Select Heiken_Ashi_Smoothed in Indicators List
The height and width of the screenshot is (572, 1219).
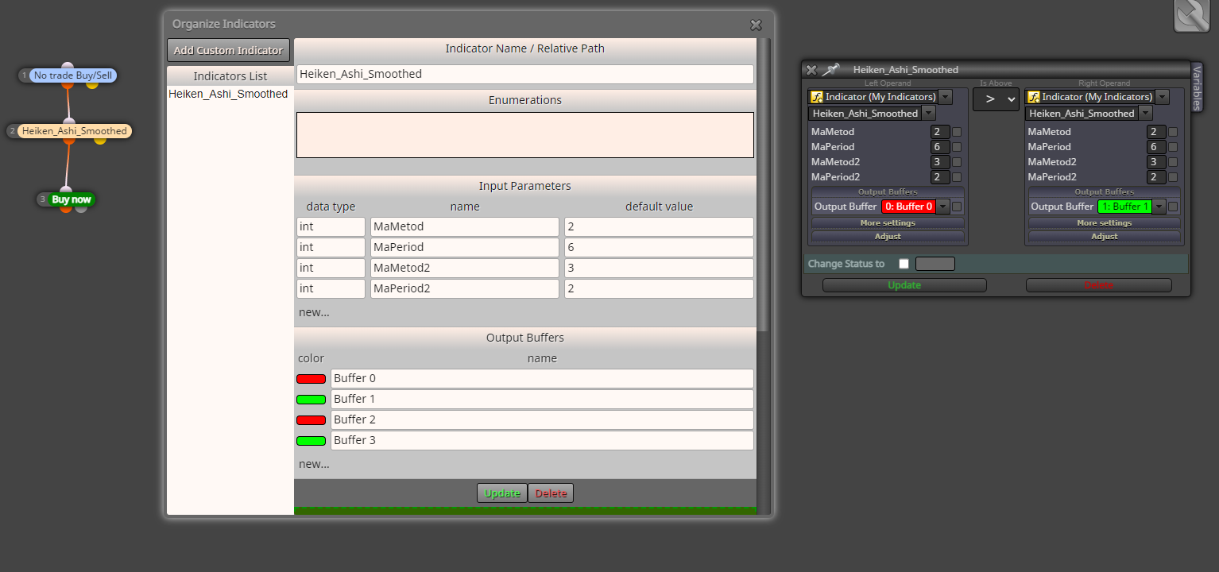[228, 94]
